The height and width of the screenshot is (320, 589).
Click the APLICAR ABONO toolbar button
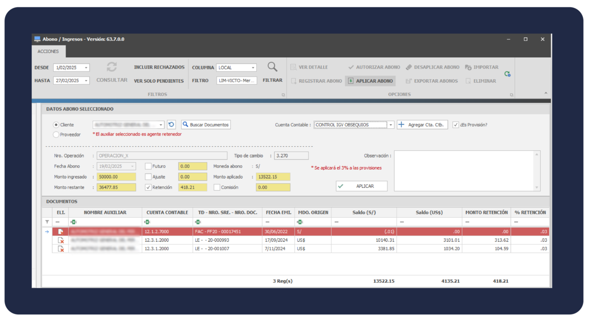tap(370, 81)
